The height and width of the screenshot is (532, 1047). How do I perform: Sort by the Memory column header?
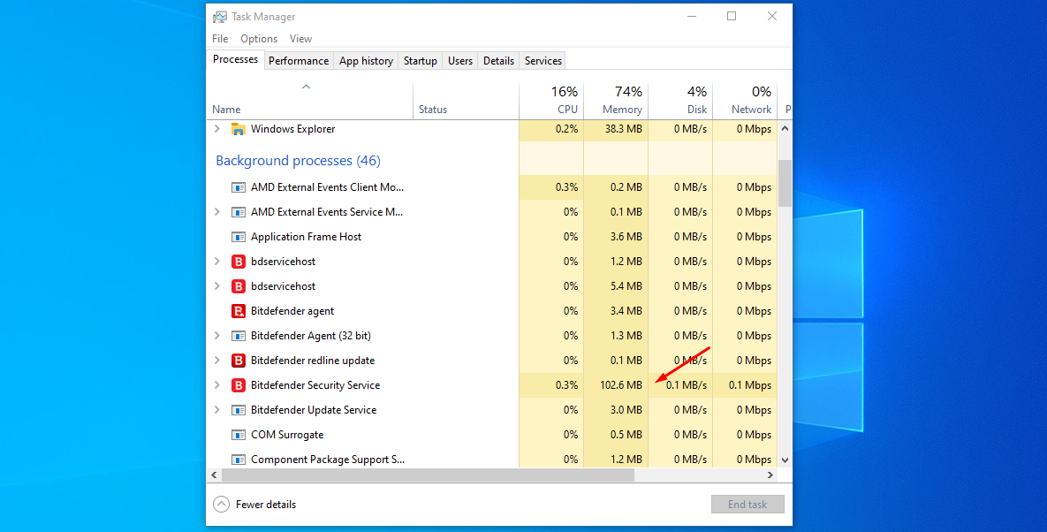tap(617, 100)
